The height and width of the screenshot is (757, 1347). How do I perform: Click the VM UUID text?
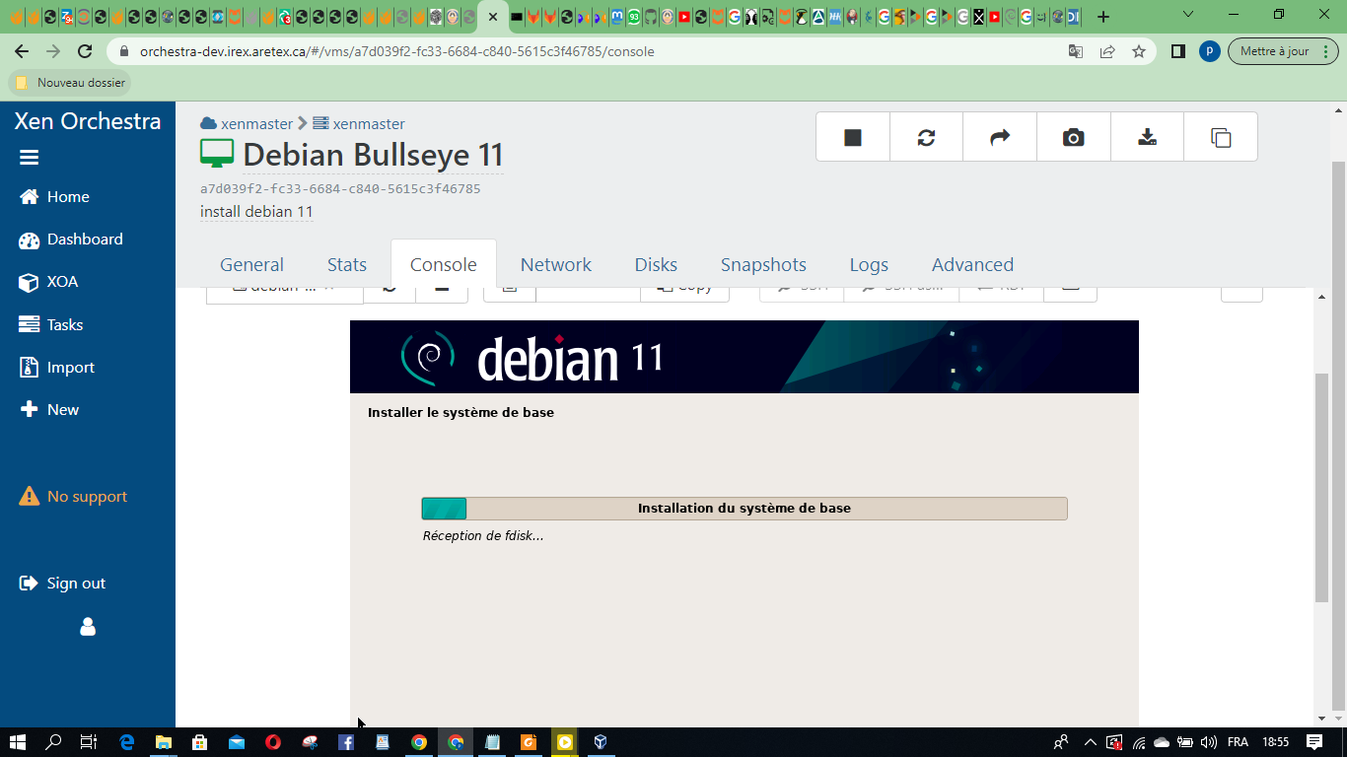point(340,188)
